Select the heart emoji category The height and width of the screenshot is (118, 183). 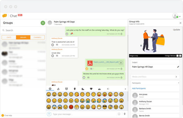pos(91,89)
